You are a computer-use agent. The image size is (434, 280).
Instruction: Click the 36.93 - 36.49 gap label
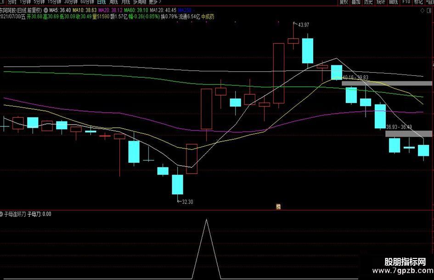click(399, 127)
